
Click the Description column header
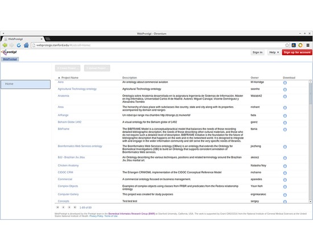pyautogui.click(x=130, y=78)
